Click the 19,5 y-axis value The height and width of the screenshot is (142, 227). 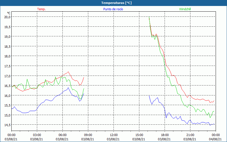[8, 27]
